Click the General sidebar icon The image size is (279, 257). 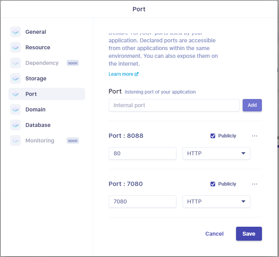[x=15, y=32]
